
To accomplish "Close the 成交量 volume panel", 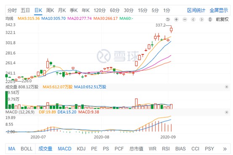I will pyautogui.click(x=227, y=87).
